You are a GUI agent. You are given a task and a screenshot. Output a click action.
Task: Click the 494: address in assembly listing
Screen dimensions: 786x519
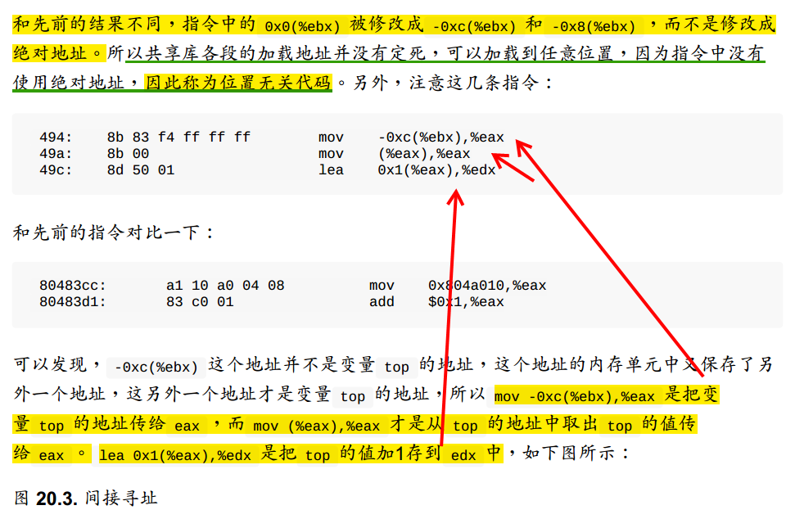pyautogui.click(x=56, y=138)
